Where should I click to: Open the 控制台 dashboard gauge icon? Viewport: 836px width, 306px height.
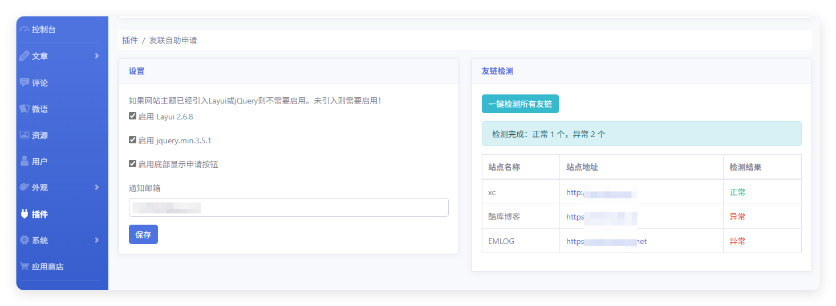(x=24, y=30)
